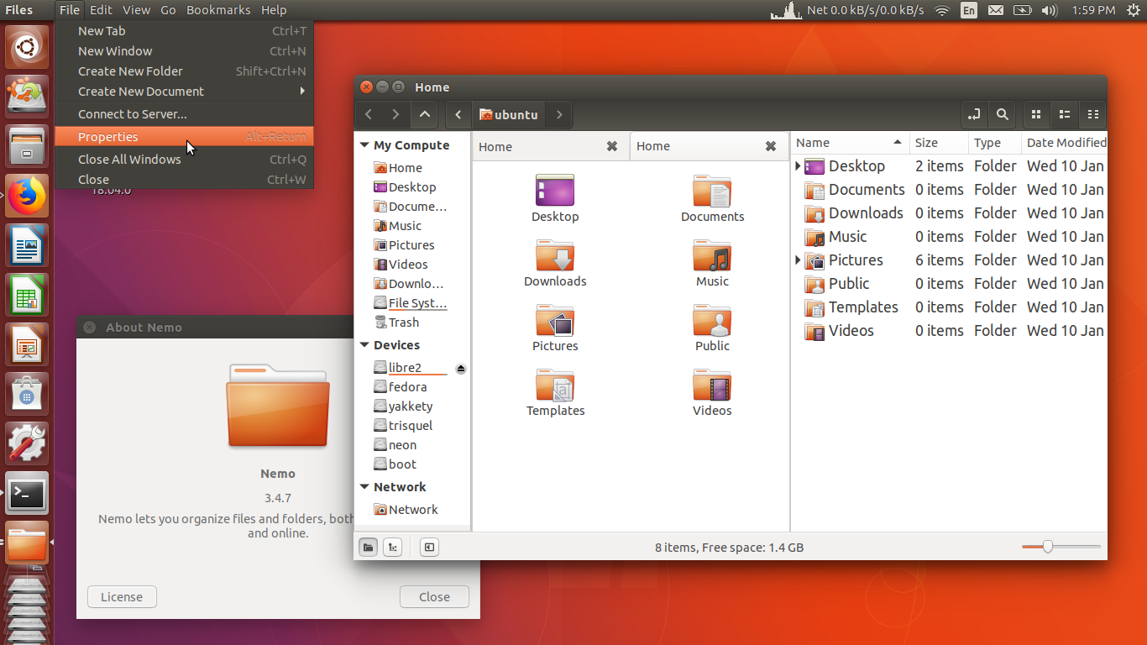
Task: Choose New Tab from the File menu
Action: click(x=184, y=31)
